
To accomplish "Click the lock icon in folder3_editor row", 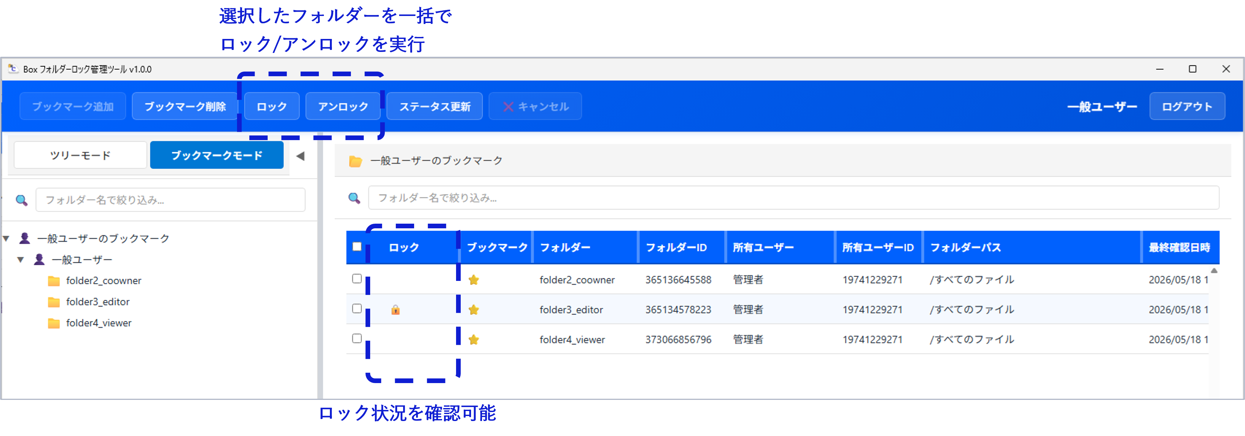I will click(x=395, y=309).
